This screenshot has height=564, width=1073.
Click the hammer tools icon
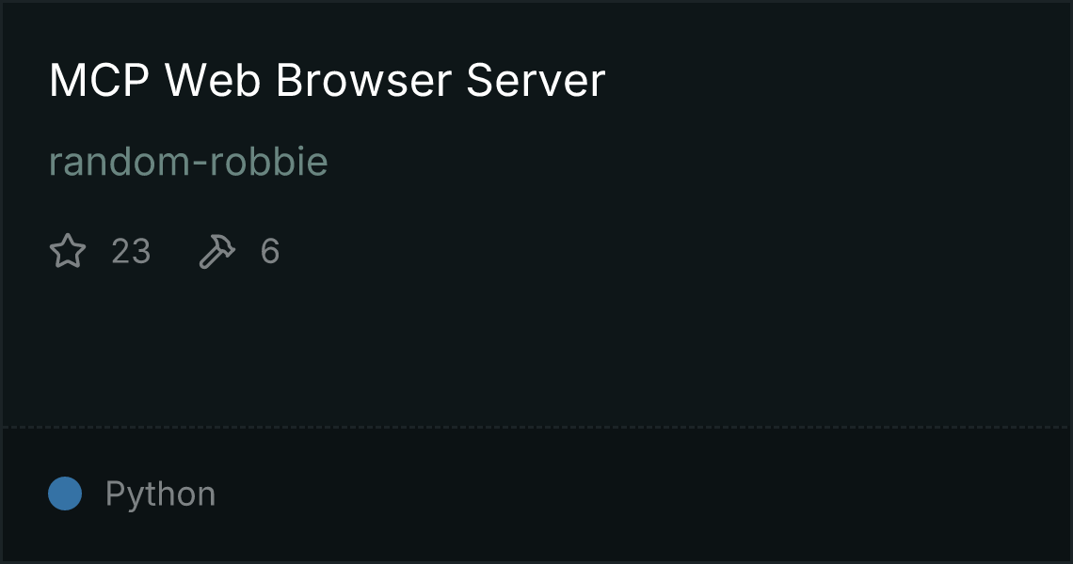coord(216,251)
